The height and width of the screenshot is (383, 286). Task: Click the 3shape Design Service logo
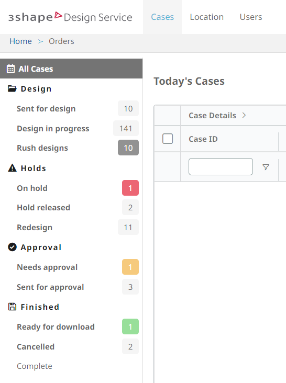click(x=70, y=17)
